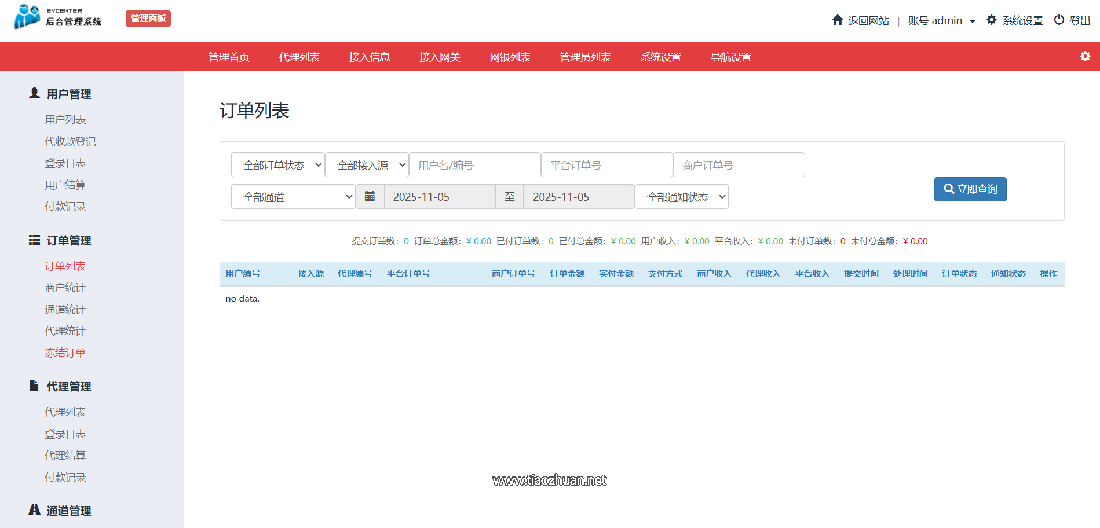The image size is (1100, 528).
Task: Open the 全部订单状态 dropdown
Action: 277,165
